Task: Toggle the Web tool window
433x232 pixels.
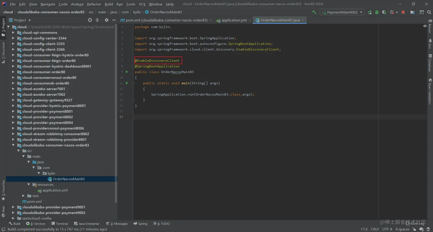Action: click(3, 212)
